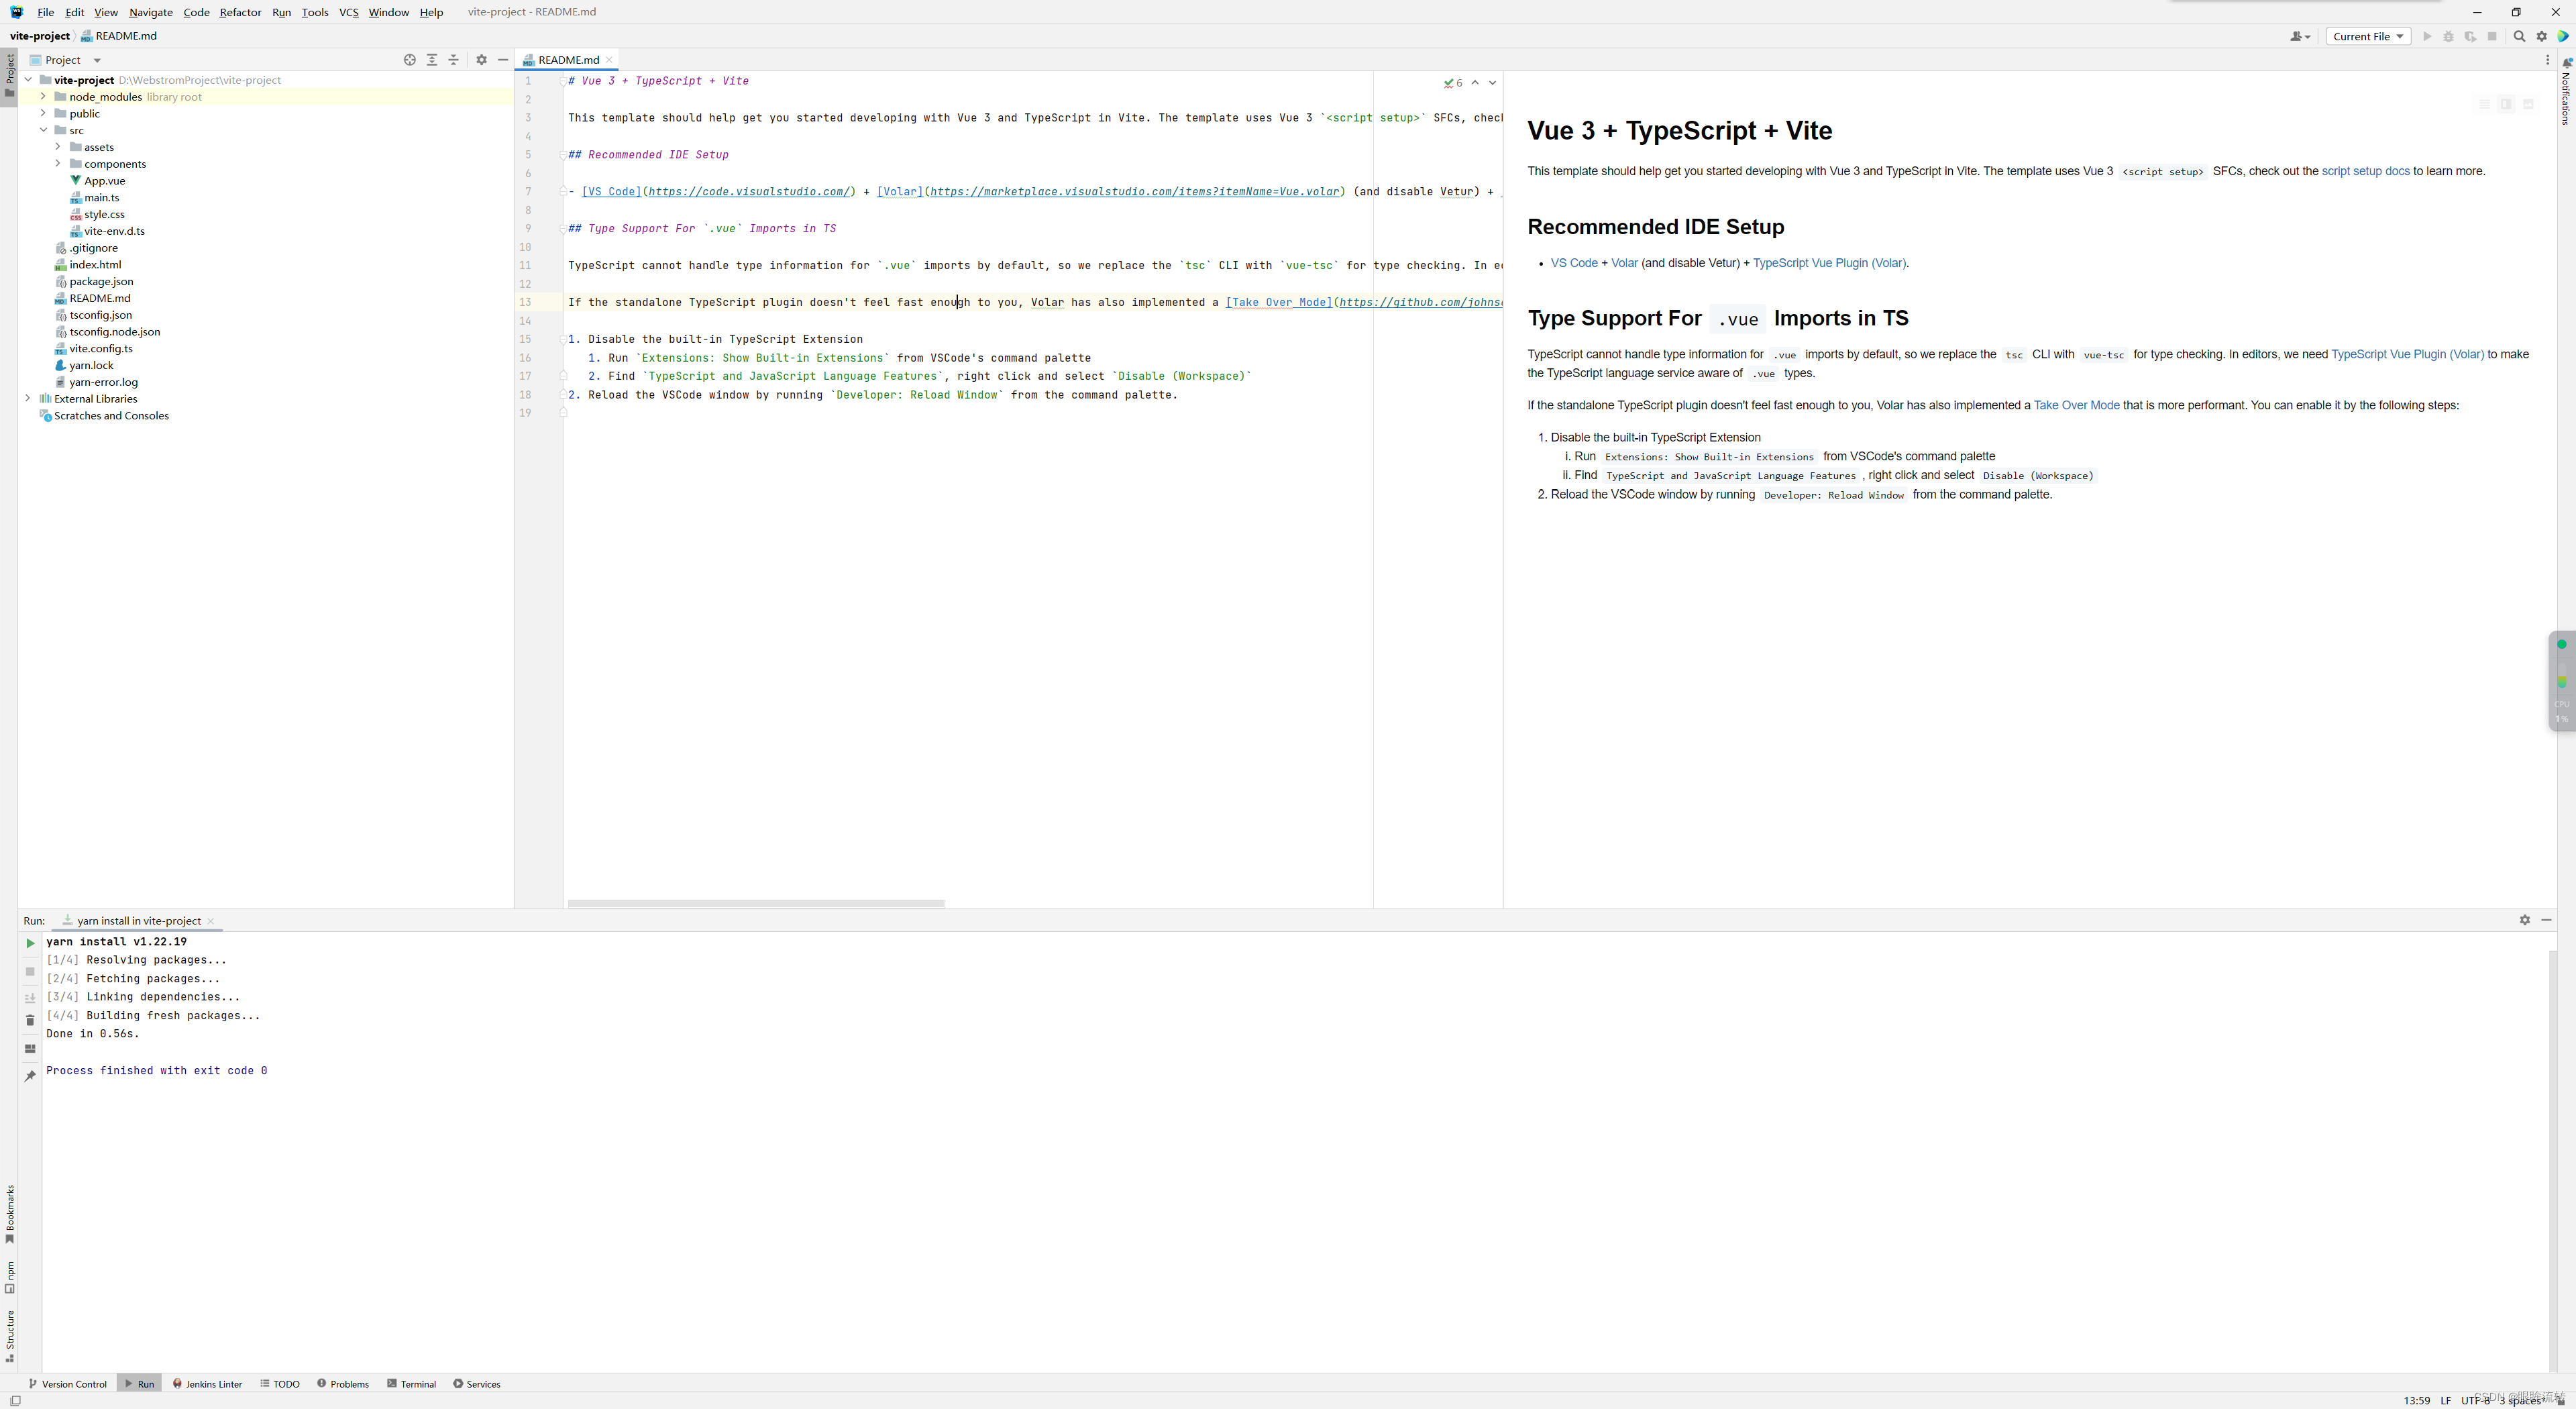This screenshot has height=1409, width=2576.
Task: Expand the components folder
Action: (x=59, y=163)
